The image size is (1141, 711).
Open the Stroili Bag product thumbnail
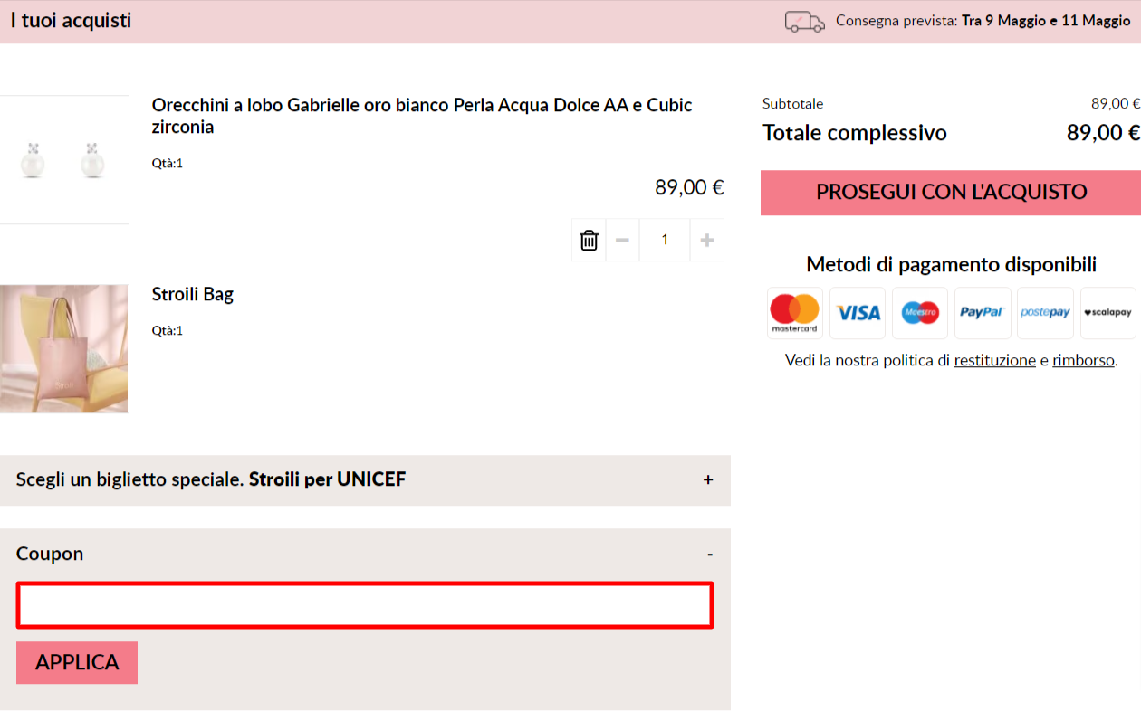click(x=64, y=349)
